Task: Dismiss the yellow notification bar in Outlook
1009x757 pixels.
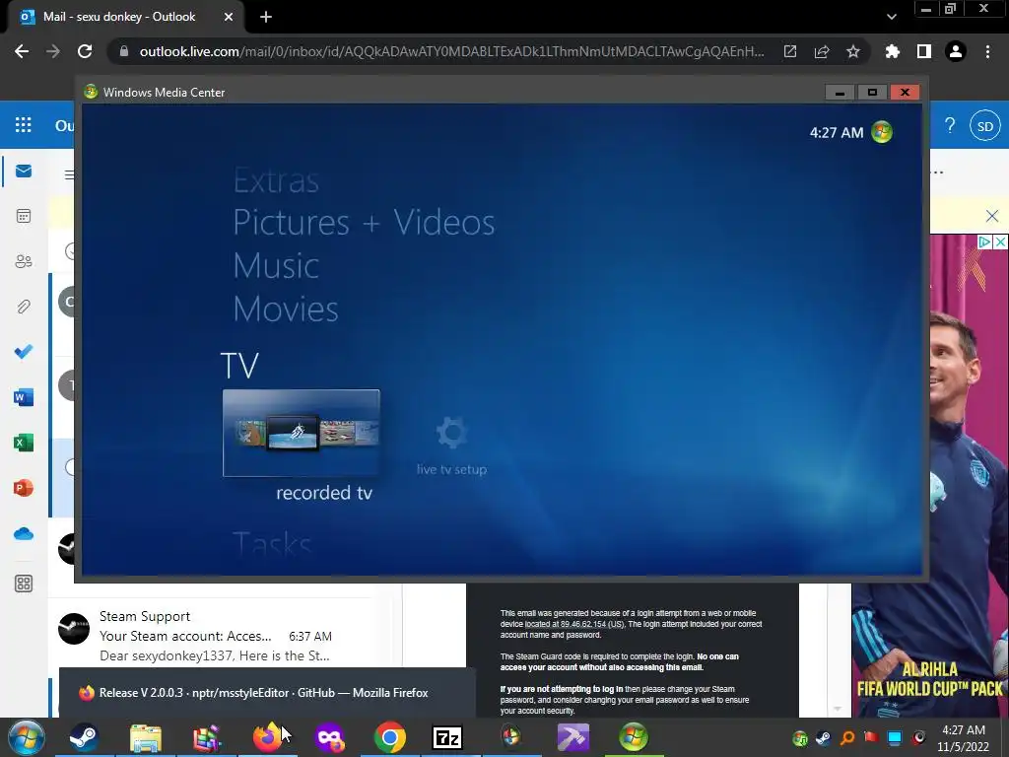Action: click(x=992, y=216)
